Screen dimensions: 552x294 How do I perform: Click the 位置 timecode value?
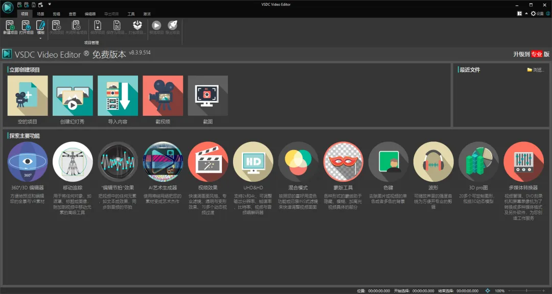(x=379, y=291)
